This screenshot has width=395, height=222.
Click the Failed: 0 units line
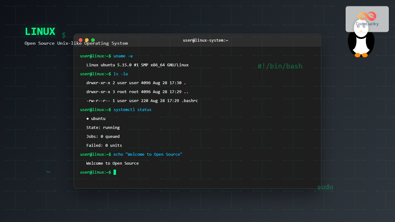104,146
